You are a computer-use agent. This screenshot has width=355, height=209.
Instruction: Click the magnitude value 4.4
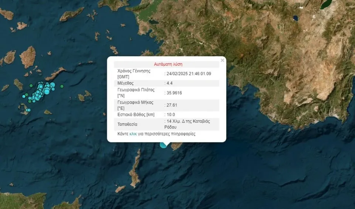[170, 83]
